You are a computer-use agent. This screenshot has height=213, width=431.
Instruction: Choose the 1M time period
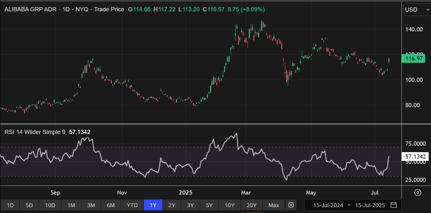coord(71,205)
